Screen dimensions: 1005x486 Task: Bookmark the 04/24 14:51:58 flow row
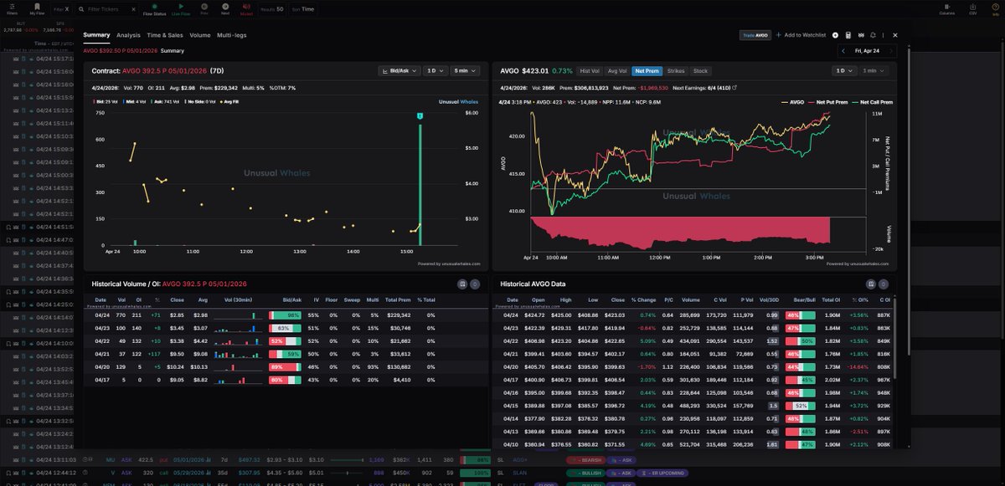[x=8, y=227]
